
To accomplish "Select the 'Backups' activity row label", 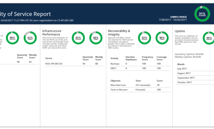I will (115, 64).
